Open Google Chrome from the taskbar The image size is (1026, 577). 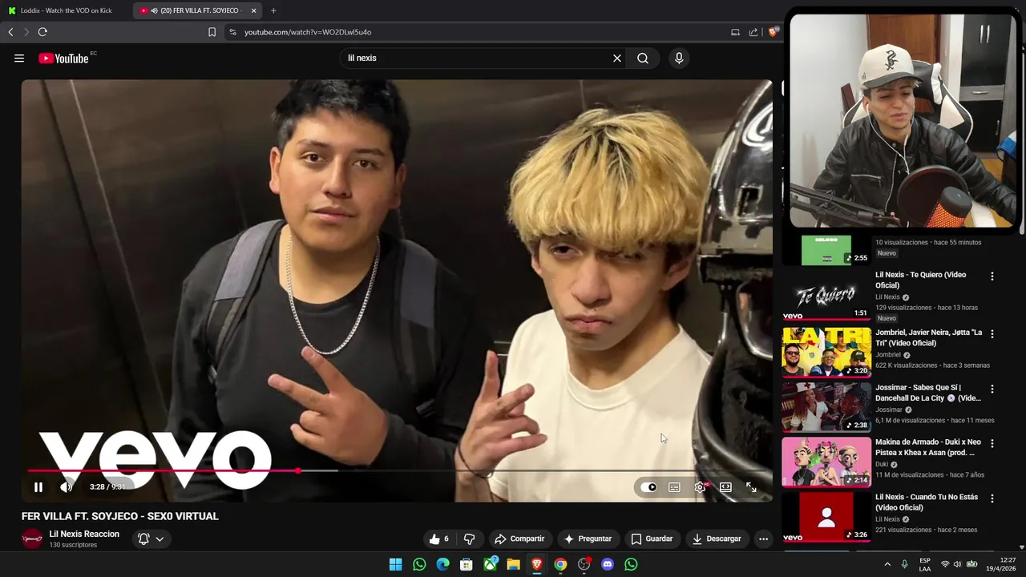click(560, 565)
